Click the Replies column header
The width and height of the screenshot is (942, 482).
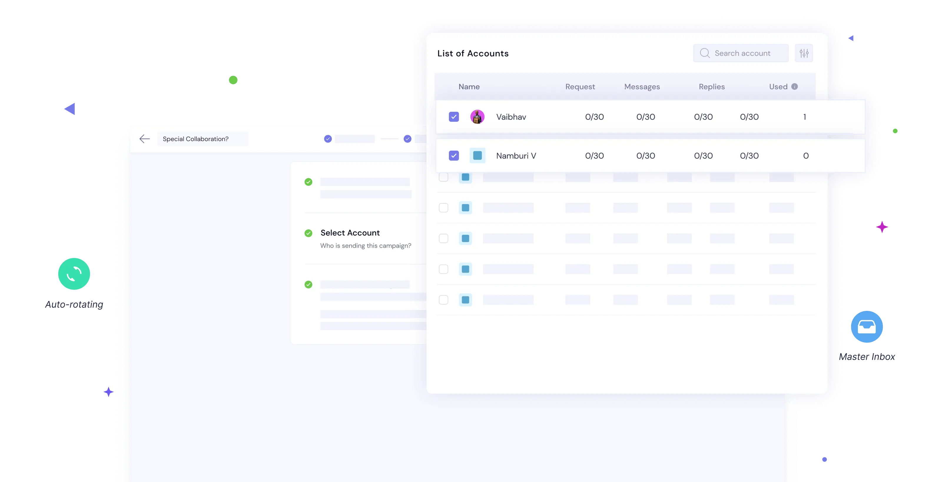pos(711,86)
